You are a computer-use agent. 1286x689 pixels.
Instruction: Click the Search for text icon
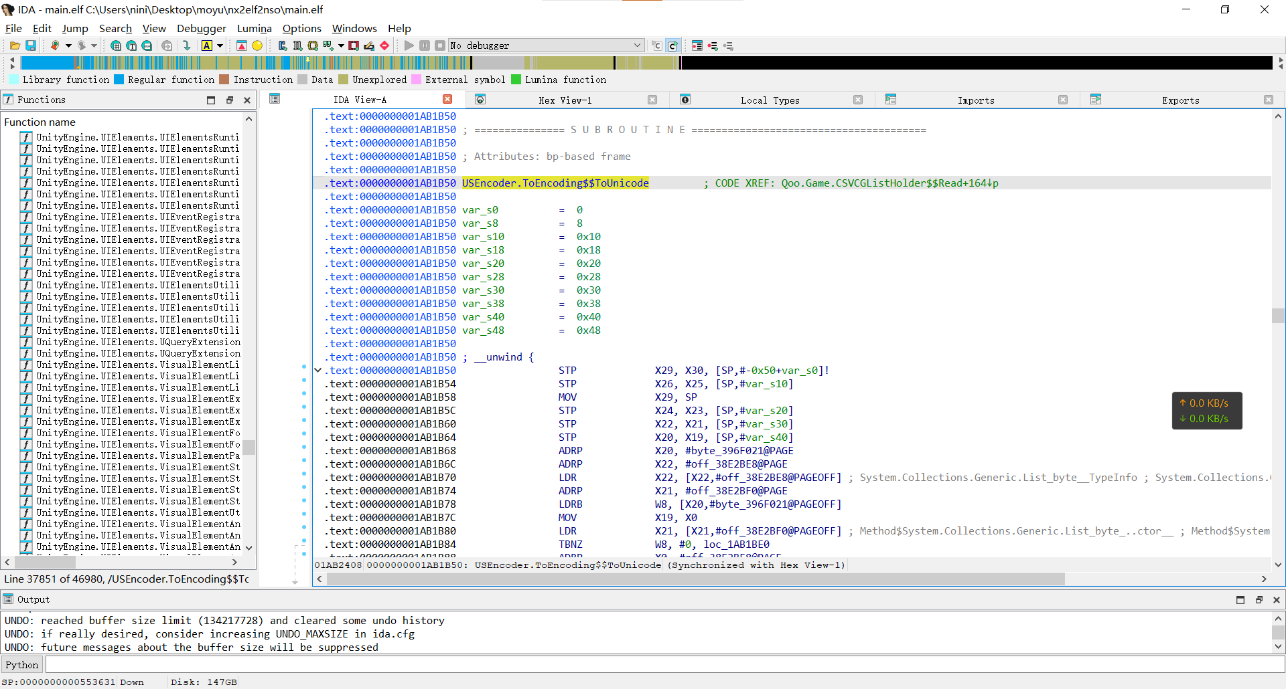131,45
